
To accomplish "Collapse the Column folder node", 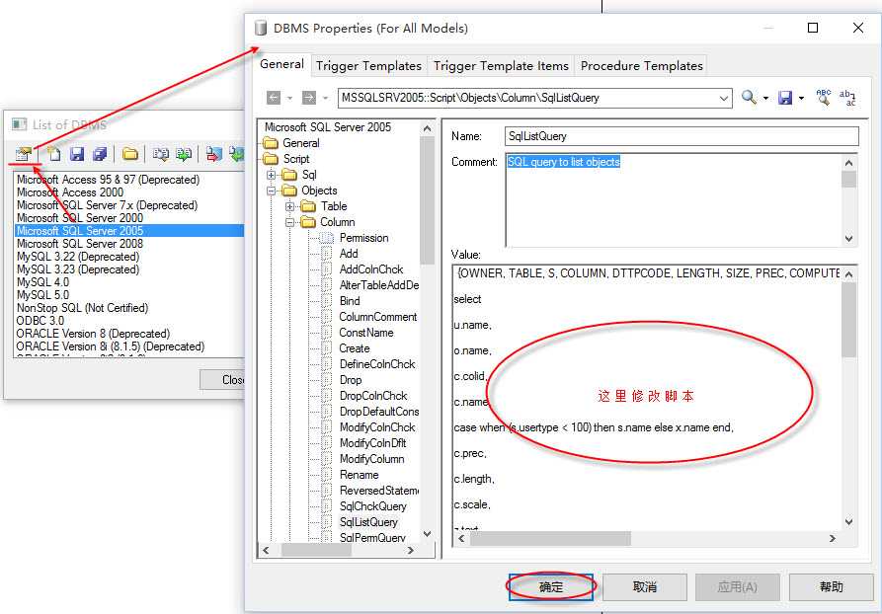I will [289, 222].
